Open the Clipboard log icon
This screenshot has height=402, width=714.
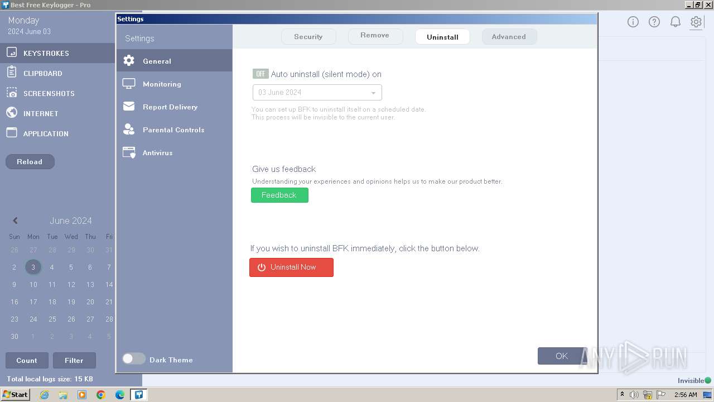(12, 72)
